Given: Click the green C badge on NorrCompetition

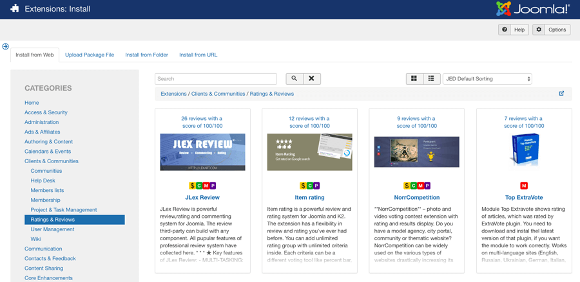Looking at the screenshot, I should click(x=414, y=186).
